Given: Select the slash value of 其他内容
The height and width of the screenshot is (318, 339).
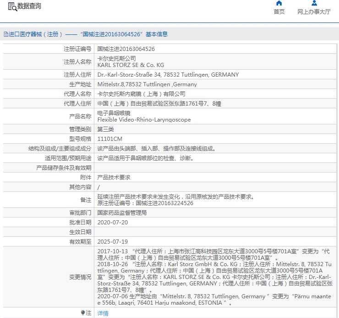Looking at the screenshot, I should coord(98,187).
